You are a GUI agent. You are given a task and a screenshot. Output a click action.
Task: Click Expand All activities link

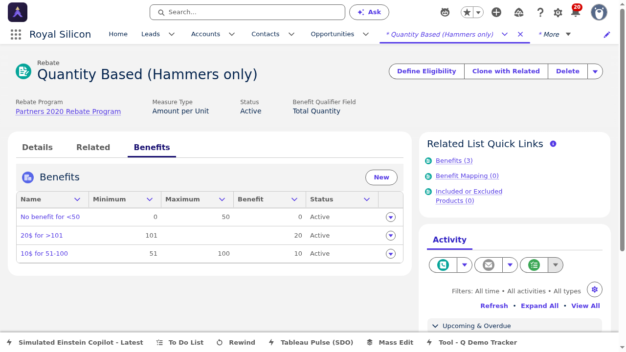coord(539,306)
